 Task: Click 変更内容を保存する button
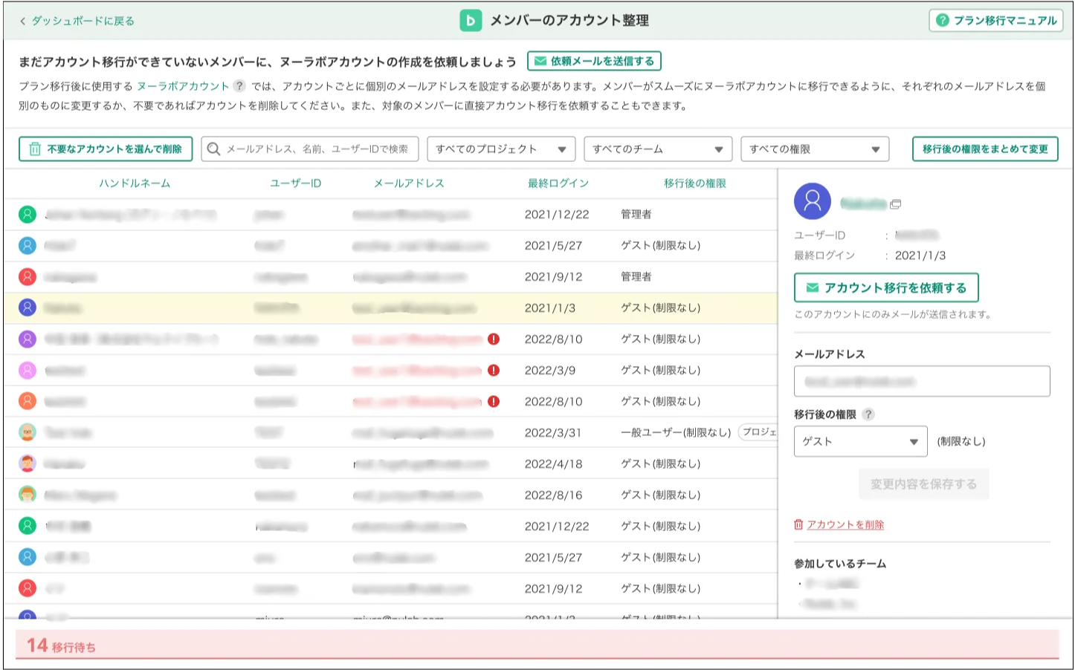click(x=924, y=484)
